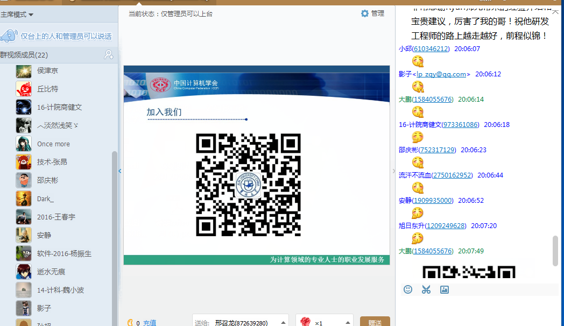Select member 16-计院商健文 in the member list

[59, 107]
